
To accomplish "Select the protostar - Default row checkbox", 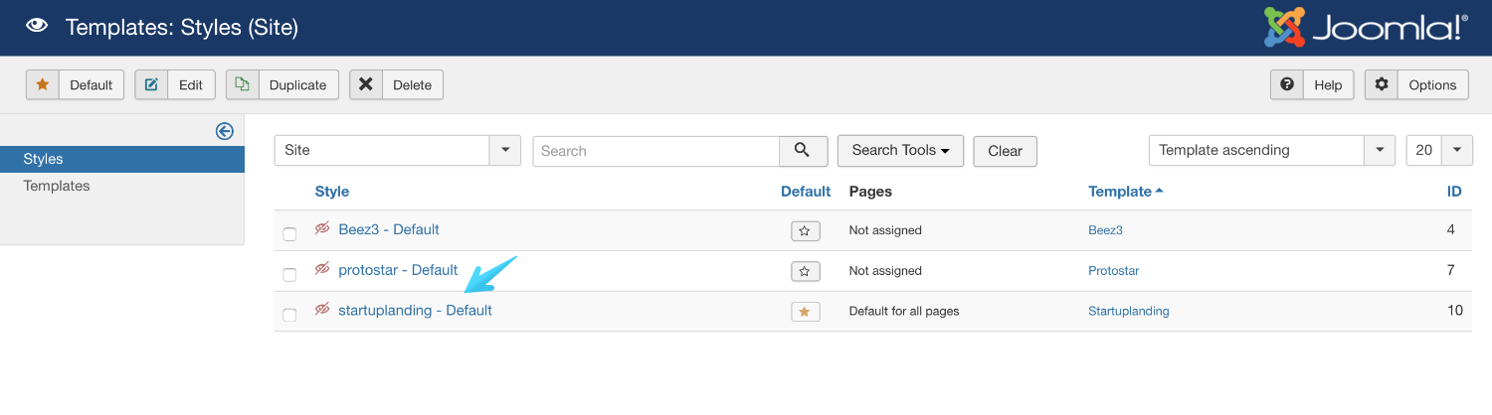I will coord(289,275).
